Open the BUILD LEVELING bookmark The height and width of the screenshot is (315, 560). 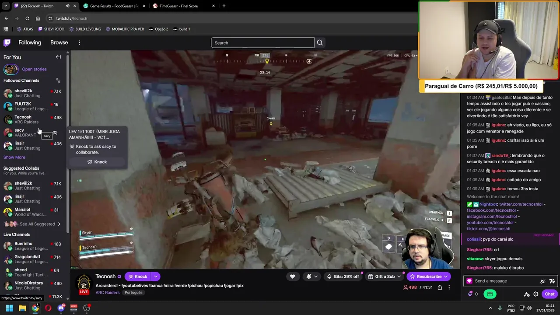pyautogui.click(x=85, y=29)
